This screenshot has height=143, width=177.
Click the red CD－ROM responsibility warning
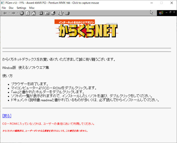tap(48, 124)
